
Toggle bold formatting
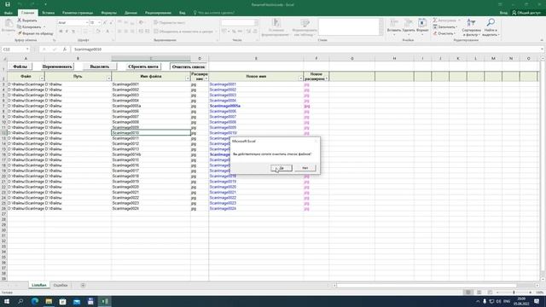61,32
